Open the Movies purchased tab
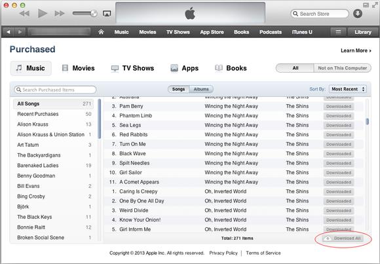The image size is (380, 264). tap(78, 68)
